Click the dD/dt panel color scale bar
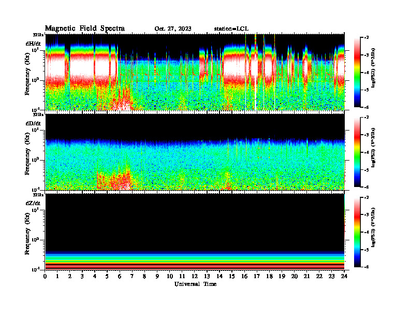Screen dimensions: 410x317 click(x=357, y=152)
